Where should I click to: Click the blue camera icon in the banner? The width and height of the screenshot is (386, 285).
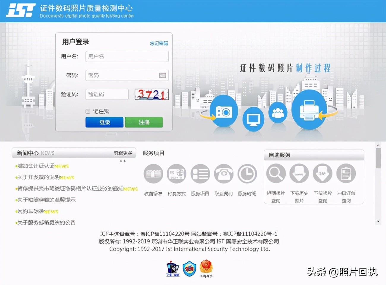(224, 111)
